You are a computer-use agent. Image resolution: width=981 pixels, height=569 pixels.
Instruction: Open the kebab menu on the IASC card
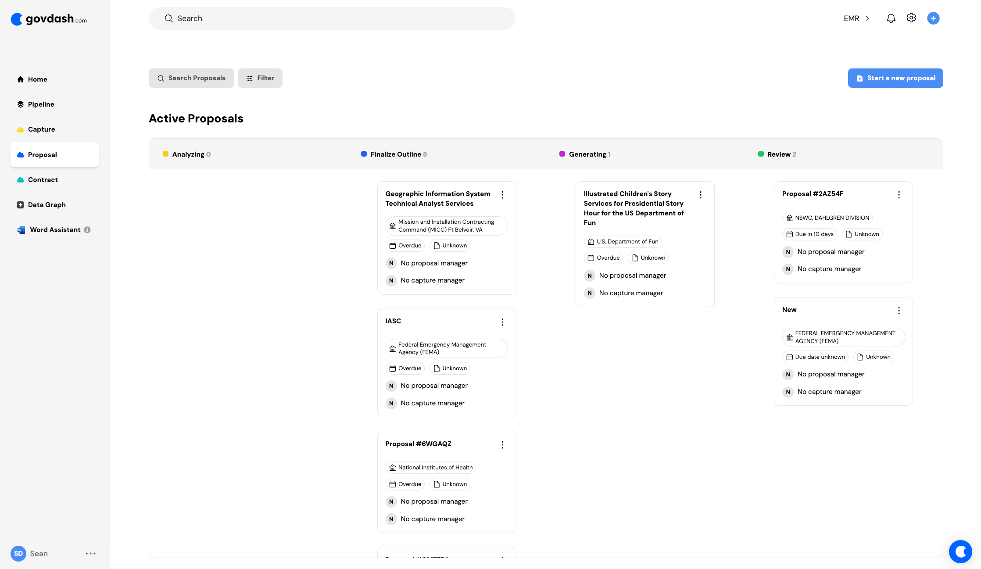(502, 322)
